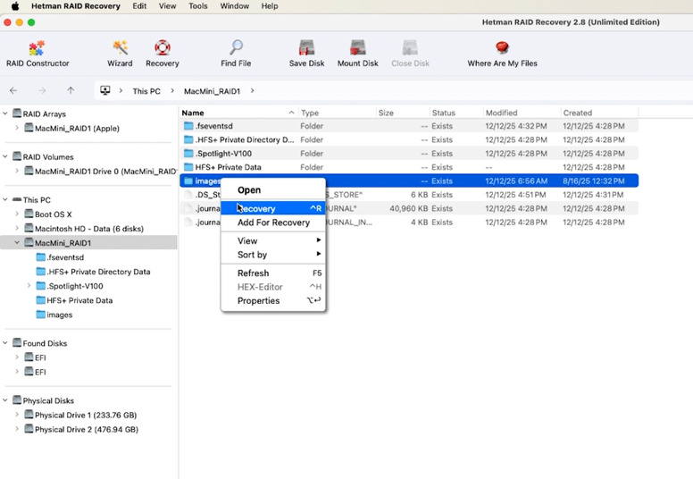The height and width of the screenshot is (479, 693).
Task: Select first EFI disk under Found Disks
Action: click(36, 357)
